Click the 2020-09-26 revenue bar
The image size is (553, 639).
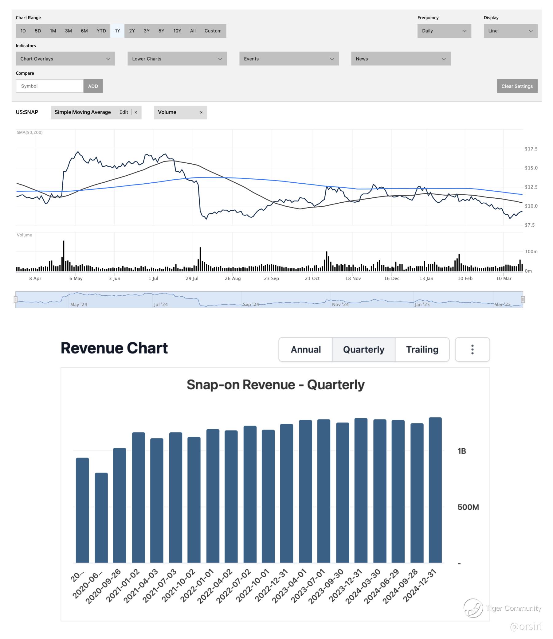pos(120,505)
